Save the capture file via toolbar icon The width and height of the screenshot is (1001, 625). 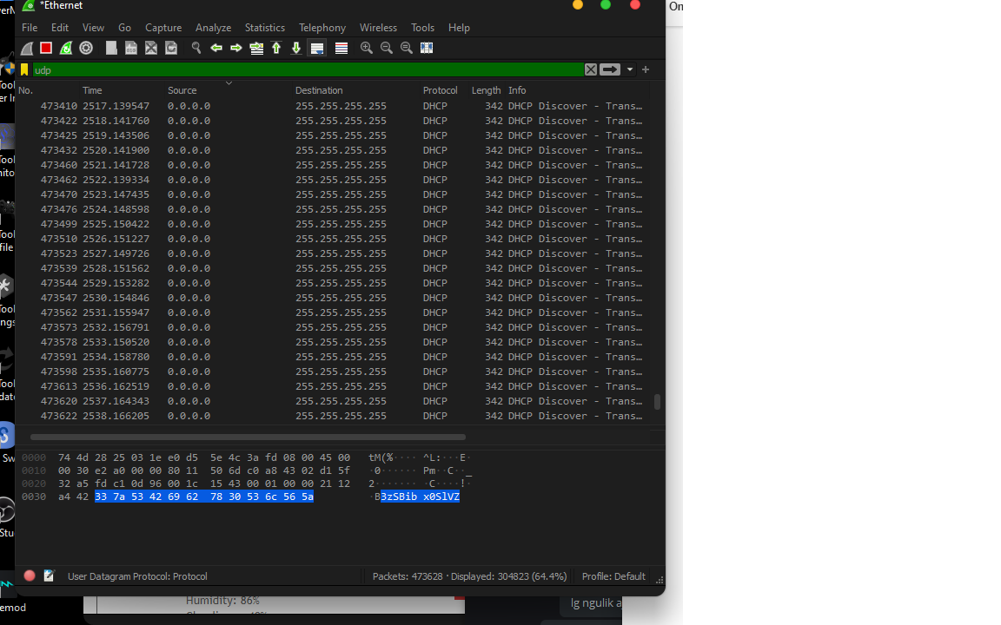tap(131, 48)
